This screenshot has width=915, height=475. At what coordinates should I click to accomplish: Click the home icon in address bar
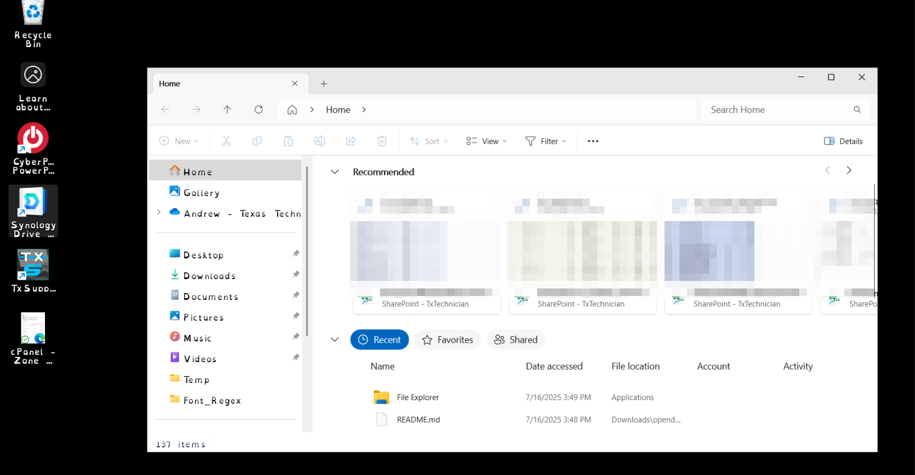(293, 109)
